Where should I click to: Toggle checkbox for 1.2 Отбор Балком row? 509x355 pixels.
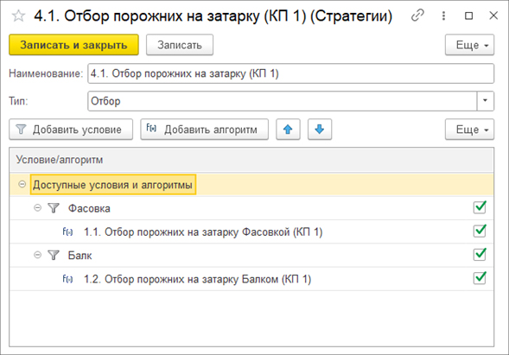480,278
